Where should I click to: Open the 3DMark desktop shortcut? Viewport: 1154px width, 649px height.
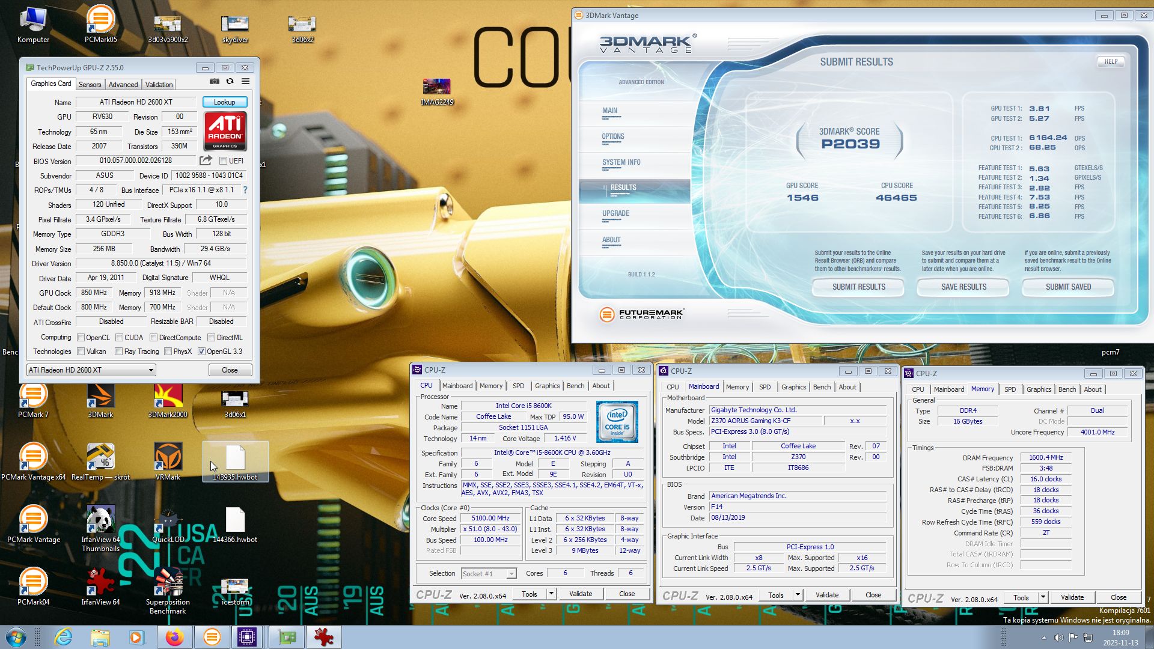point(100,401)
